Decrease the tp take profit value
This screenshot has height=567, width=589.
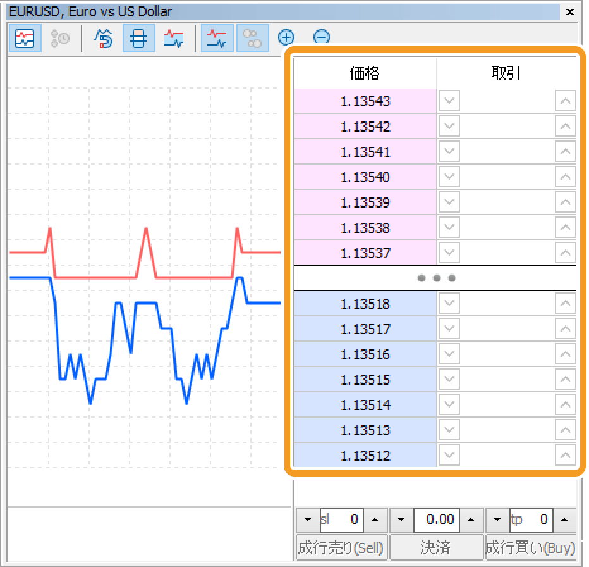pyautogui.click(x=497, y=520)
